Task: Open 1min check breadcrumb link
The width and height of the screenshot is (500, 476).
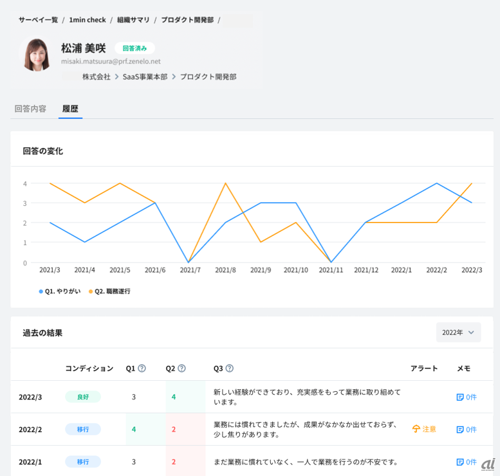Action: [x=88, y=20]
